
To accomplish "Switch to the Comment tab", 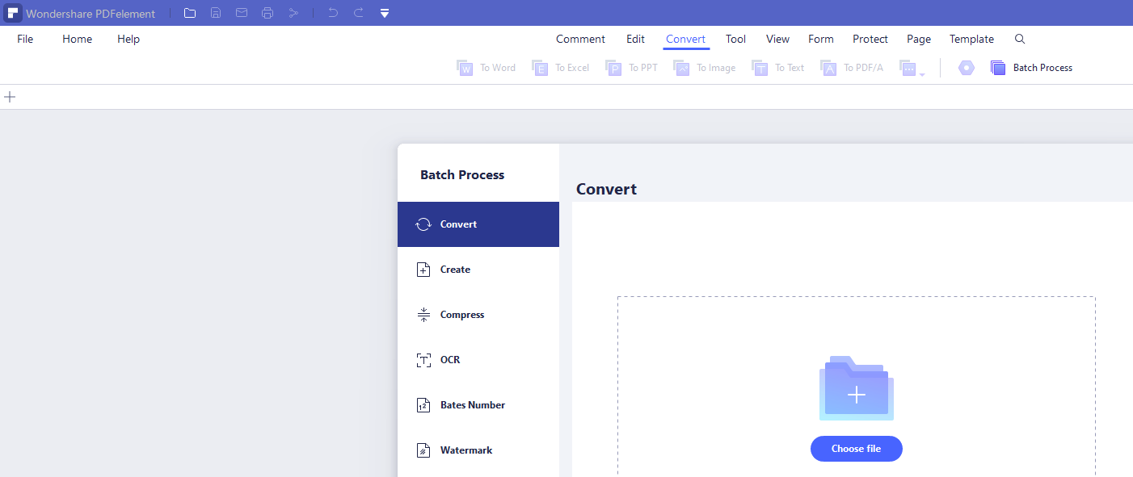I will click(x=580, y=39).
